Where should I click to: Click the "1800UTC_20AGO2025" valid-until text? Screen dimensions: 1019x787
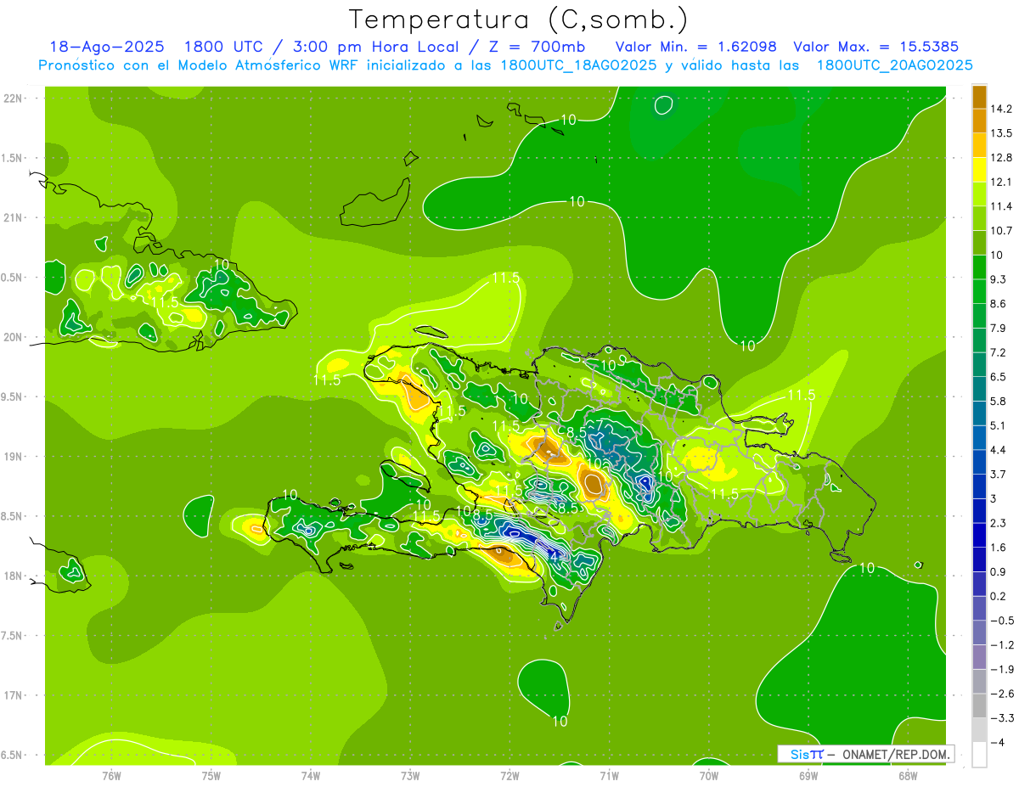894,65
